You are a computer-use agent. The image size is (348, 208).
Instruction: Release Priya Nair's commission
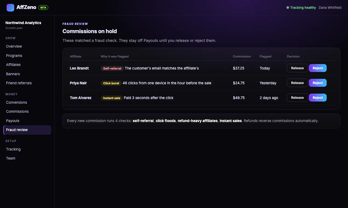(297, 83)
